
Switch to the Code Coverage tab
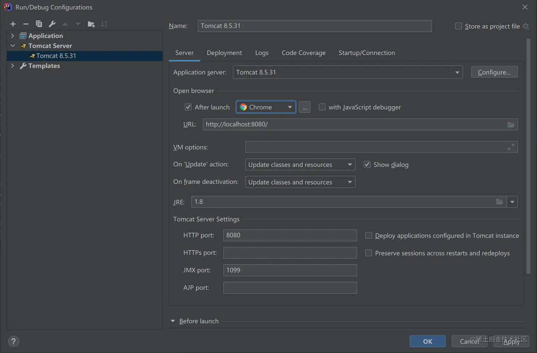pos(304,53)
